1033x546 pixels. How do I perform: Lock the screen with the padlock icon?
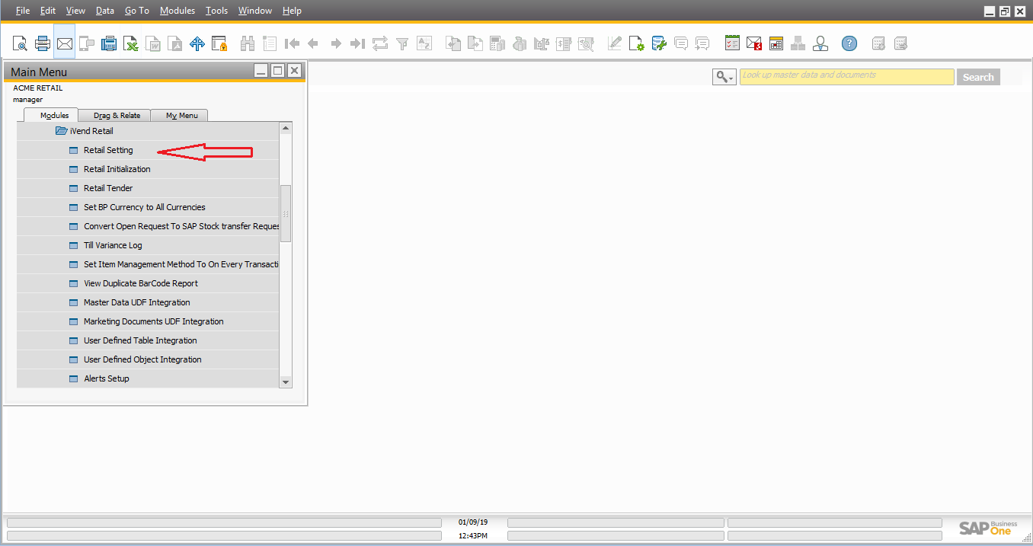click(x=219, y=43)
